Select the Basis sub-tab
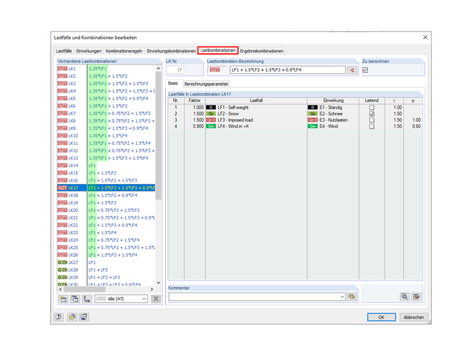Viewport: 470px width, 353px height. pos(173,83)
